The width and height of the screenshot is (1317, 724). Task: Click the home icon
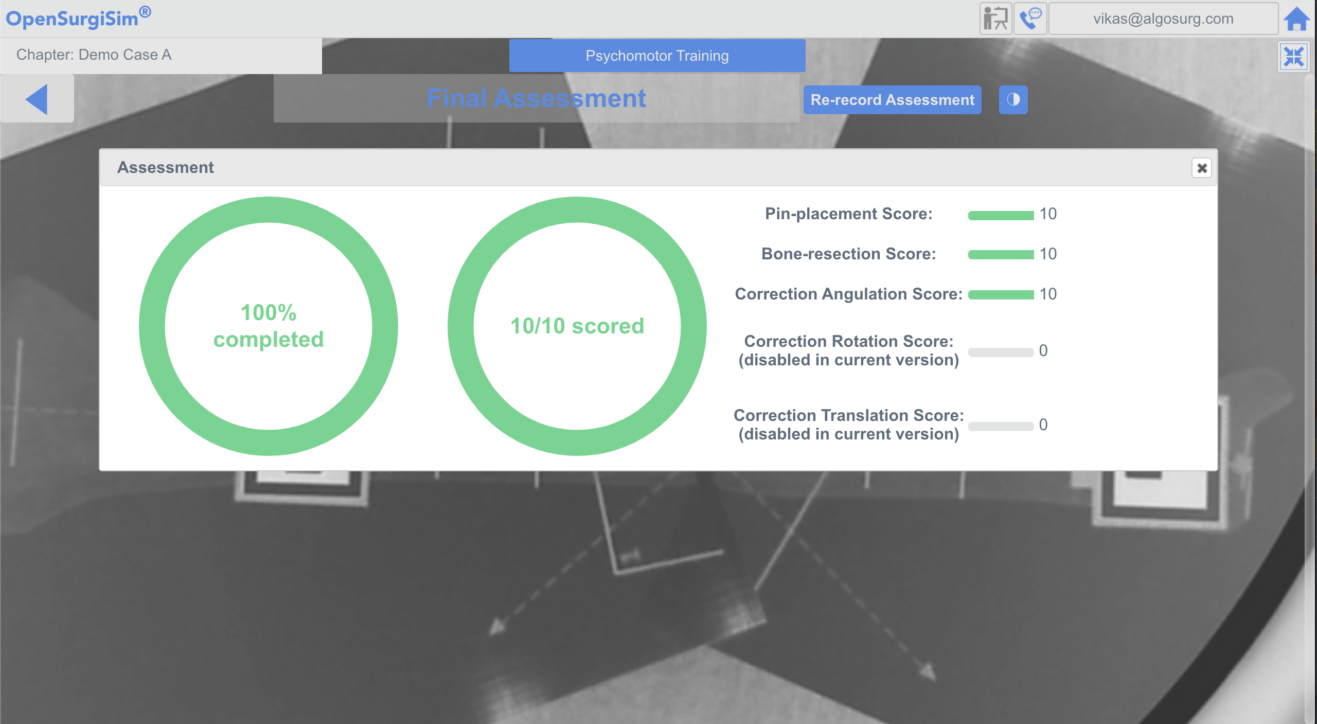click(x=1296, y=20)
